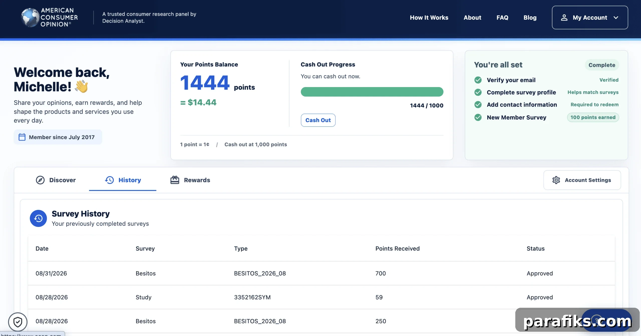Click the Besitos survey dated 08/31/2026
641x336 pixels.
(x=146, y=273)
